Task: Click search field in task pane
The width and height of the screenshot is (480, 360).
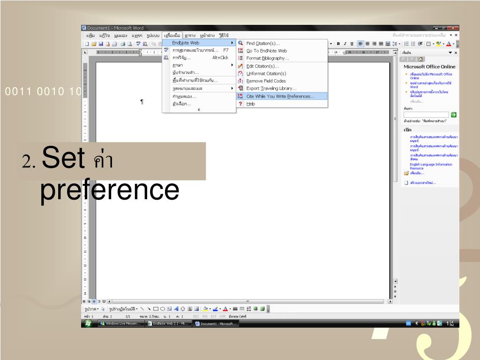Action: pos(426,115)
